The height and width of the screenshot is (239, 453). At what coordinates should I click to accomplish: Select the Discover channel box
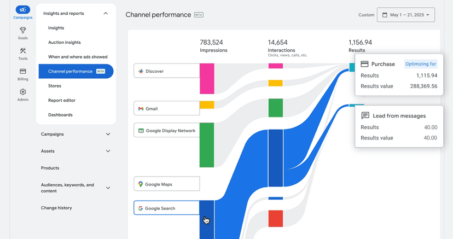[167, 71]
